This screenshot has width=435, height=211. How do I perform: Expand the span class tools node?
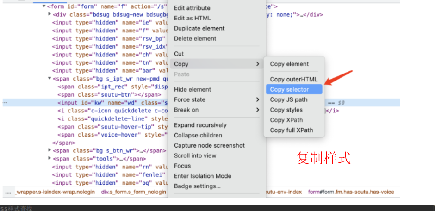tap(50, 158)
